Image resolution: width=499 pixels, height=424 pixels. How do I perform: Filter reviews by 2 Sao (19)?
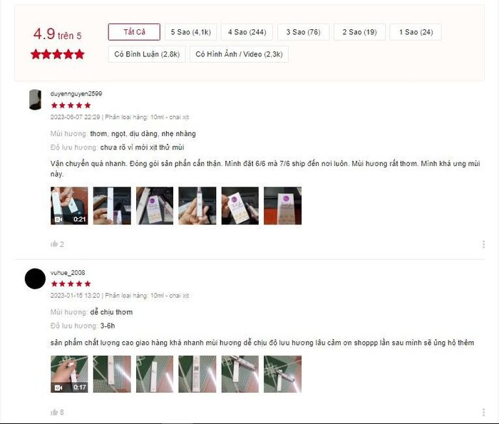tap(359, 32)
